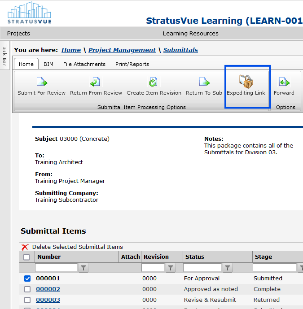Click the Status filter input field
The height and width of the screenshot is (309, 303).
[202, 268]
